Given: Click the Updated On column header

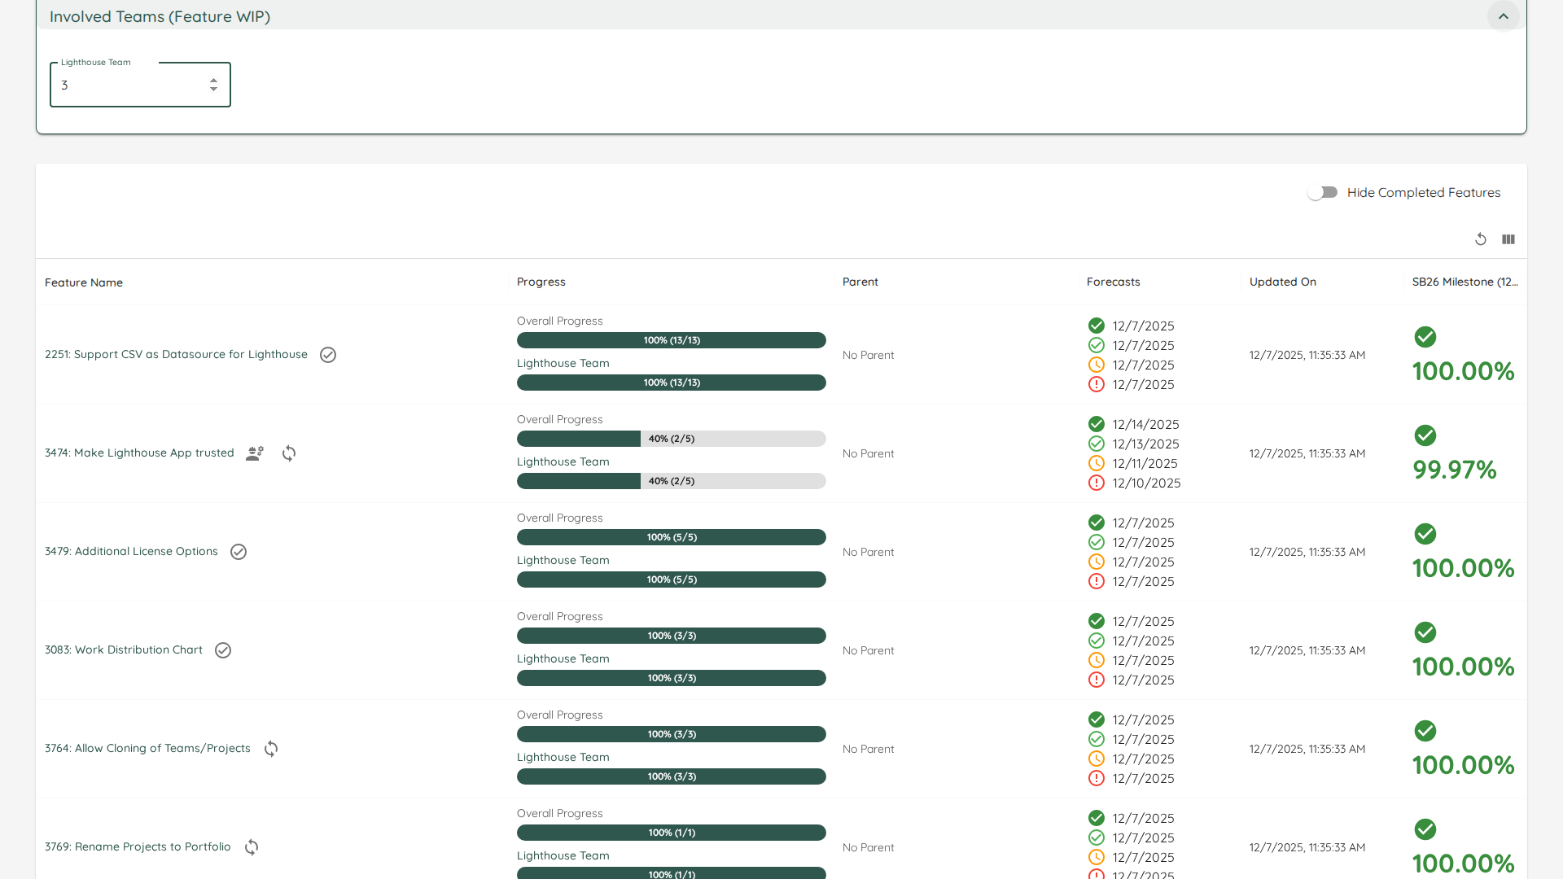Looking at the screenshot, I should pyautogui.click(x=1282, y=282).
